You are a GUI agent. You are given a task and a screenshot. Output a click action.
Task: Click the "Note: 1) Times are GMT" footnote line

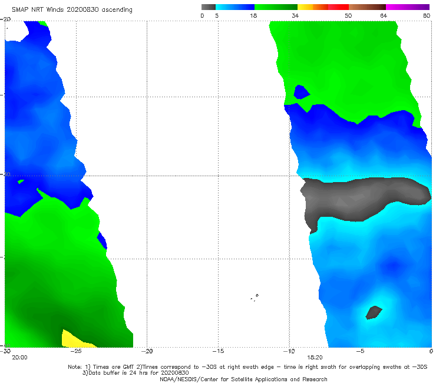click(x=247, y=367)
